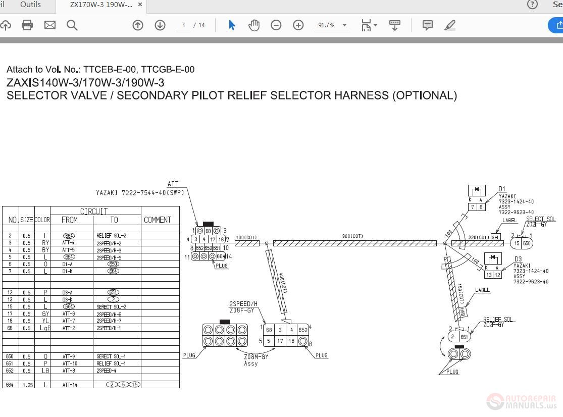Click the '900(COT)' harness length label
Screen dimensions: 563x417
pyautogui.click(x=352, y=236)
